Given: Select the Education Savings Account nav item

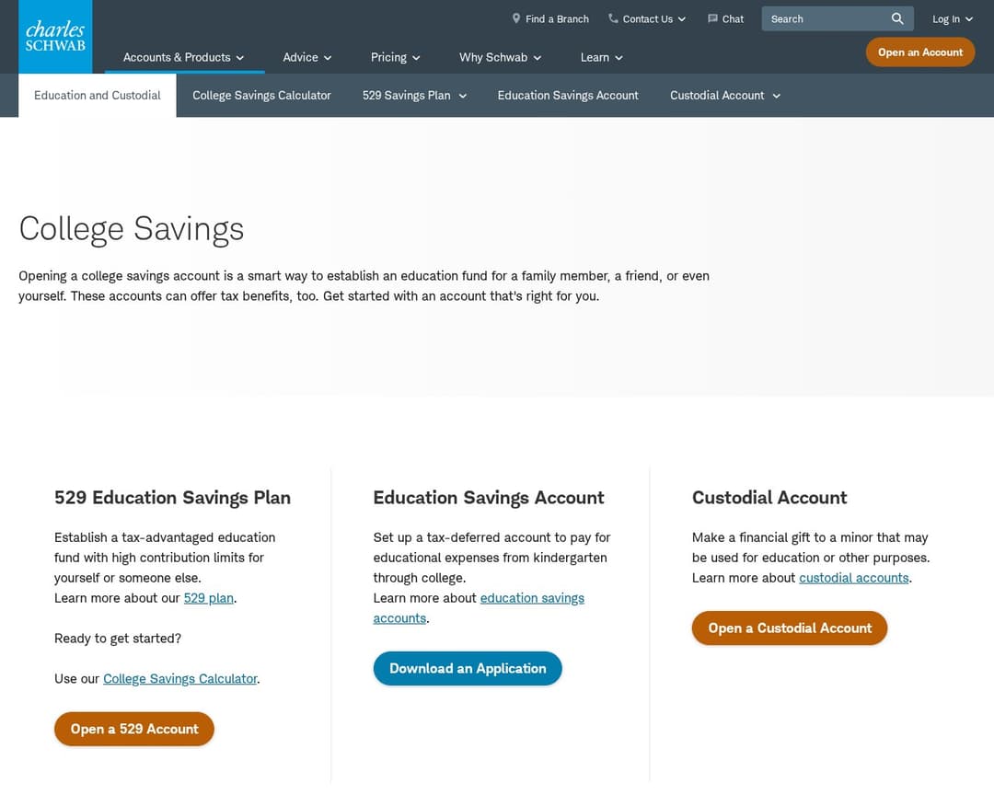Looking at the screenshot, I should coord(568,95).
